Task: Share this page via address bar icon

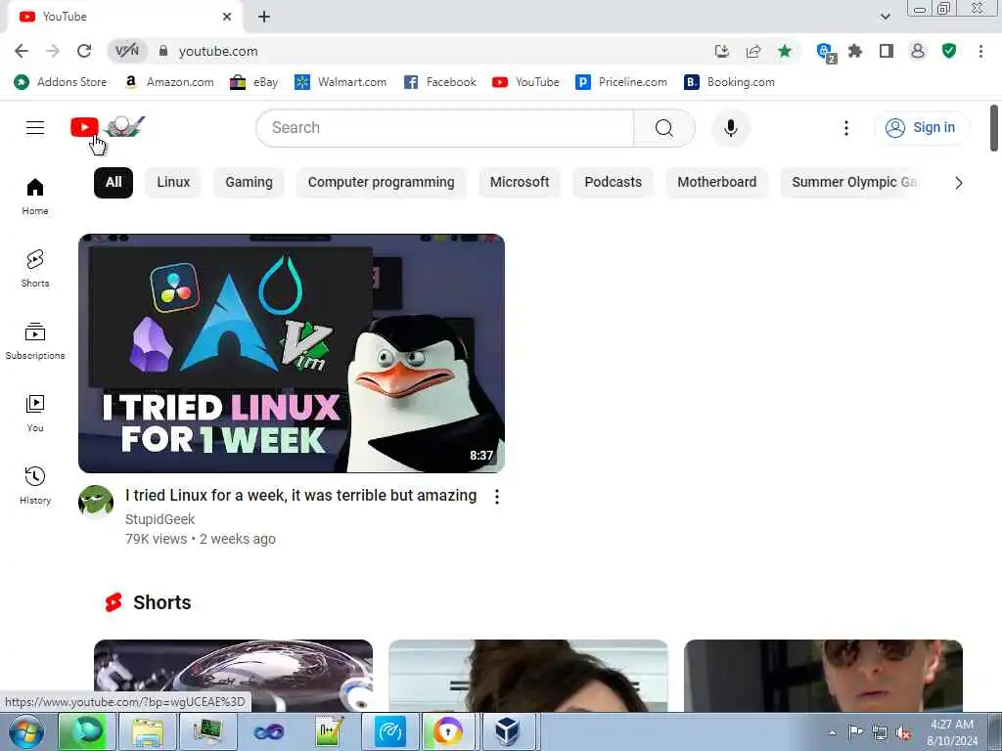Action: pyautogui.click(x=753, y=51)
